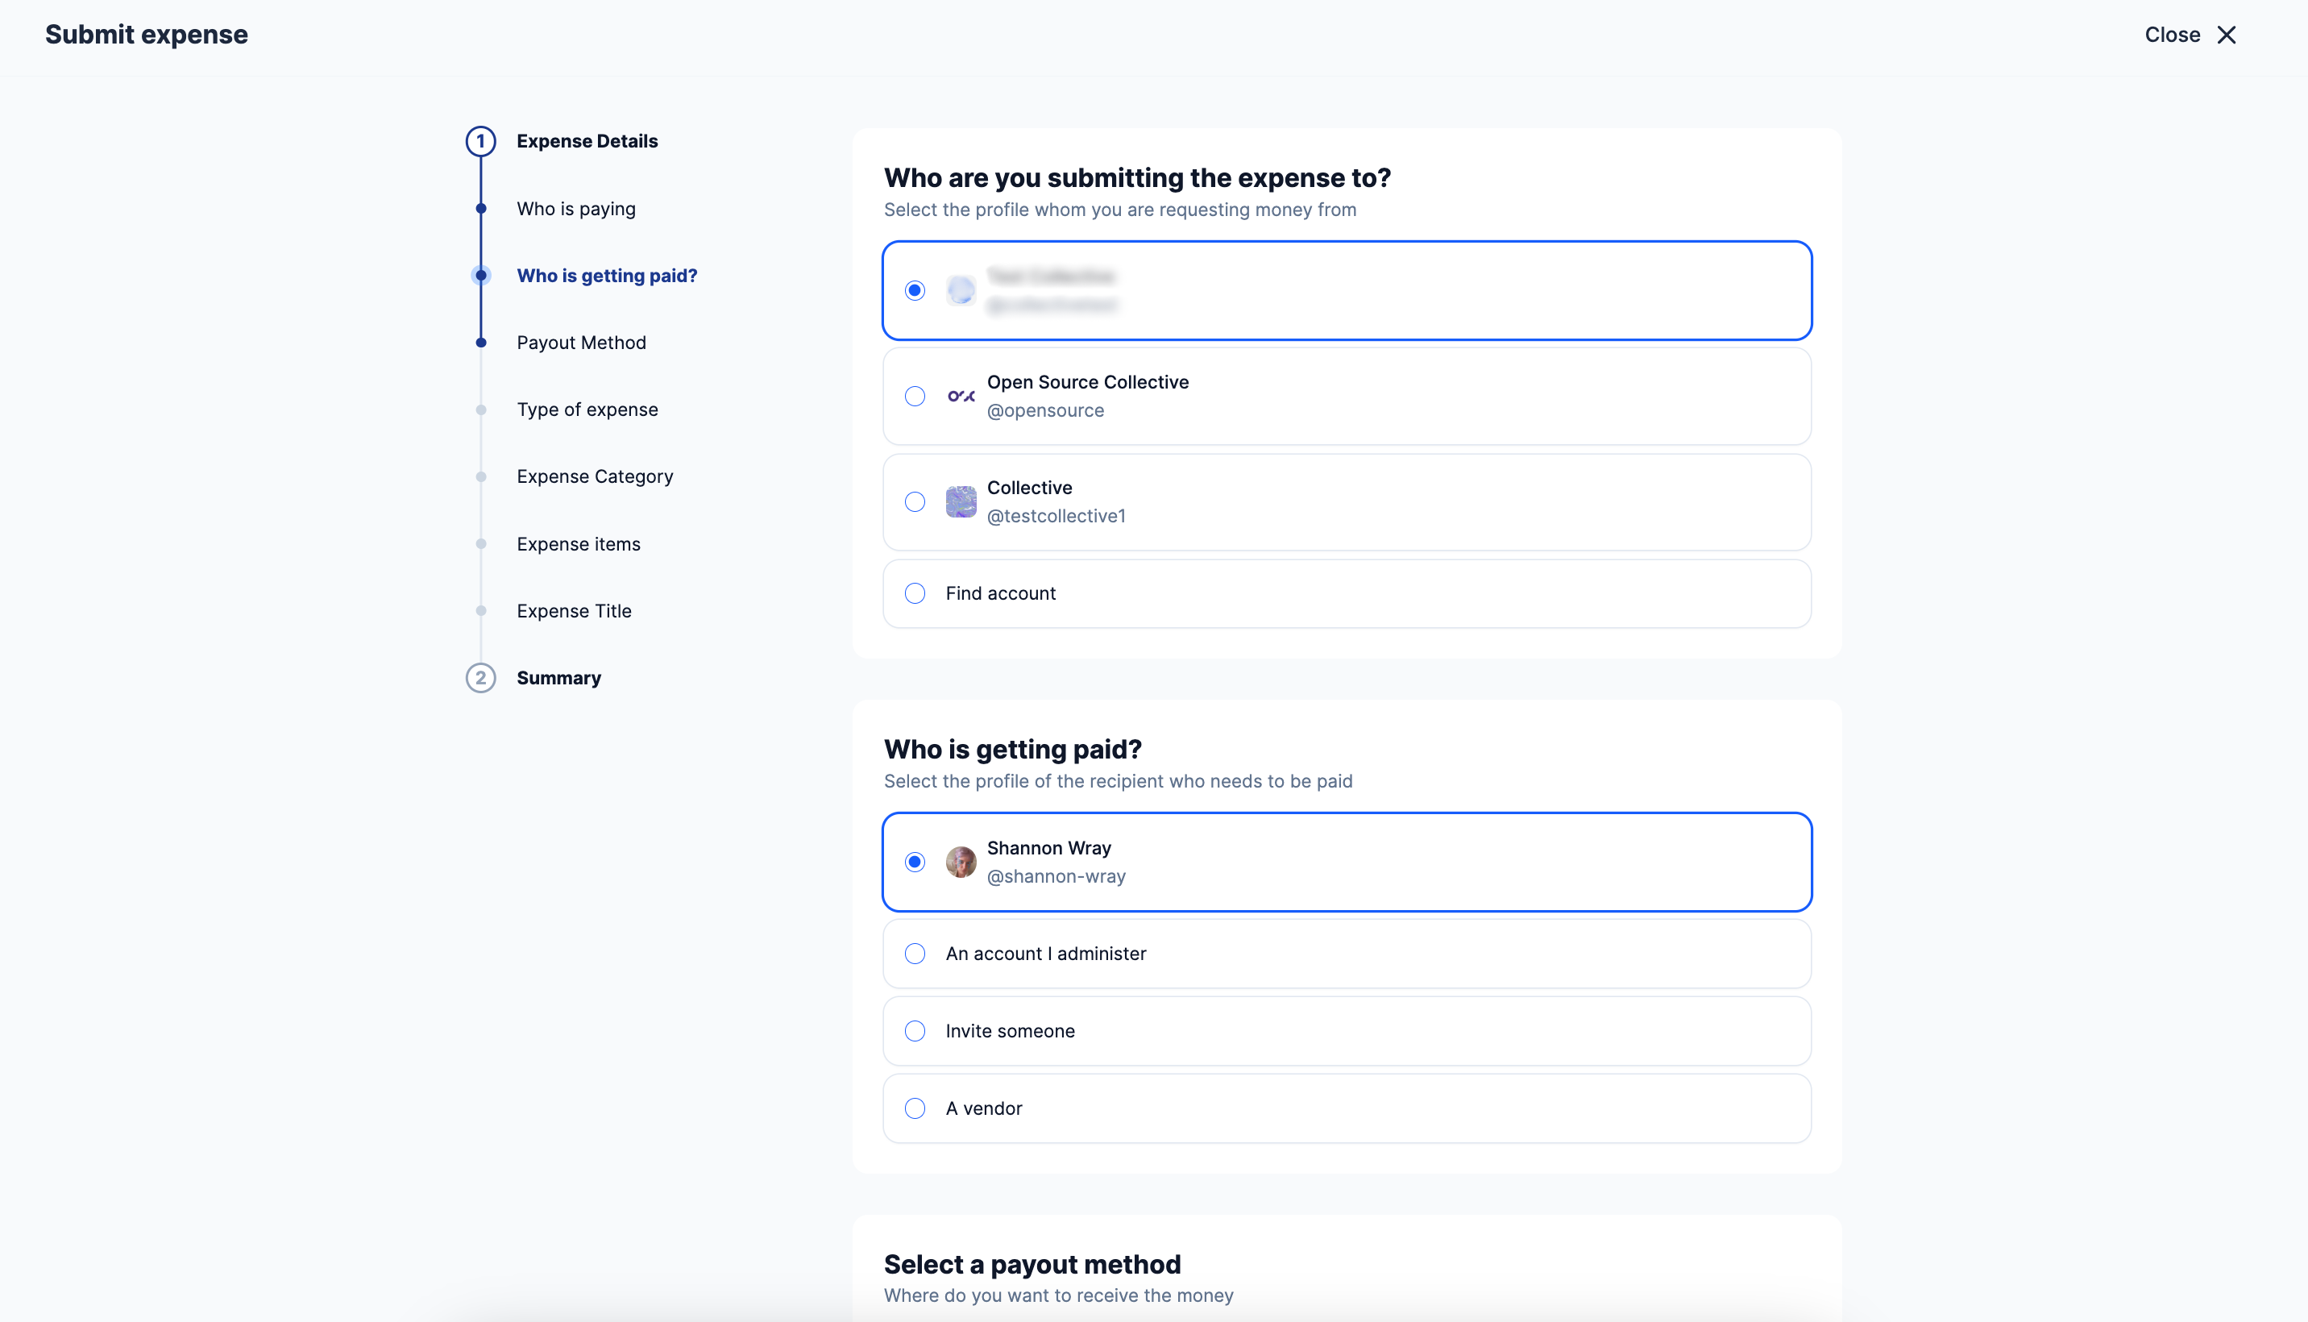
Task: Choose An account I administer option
Action: [x=915, y=954]
